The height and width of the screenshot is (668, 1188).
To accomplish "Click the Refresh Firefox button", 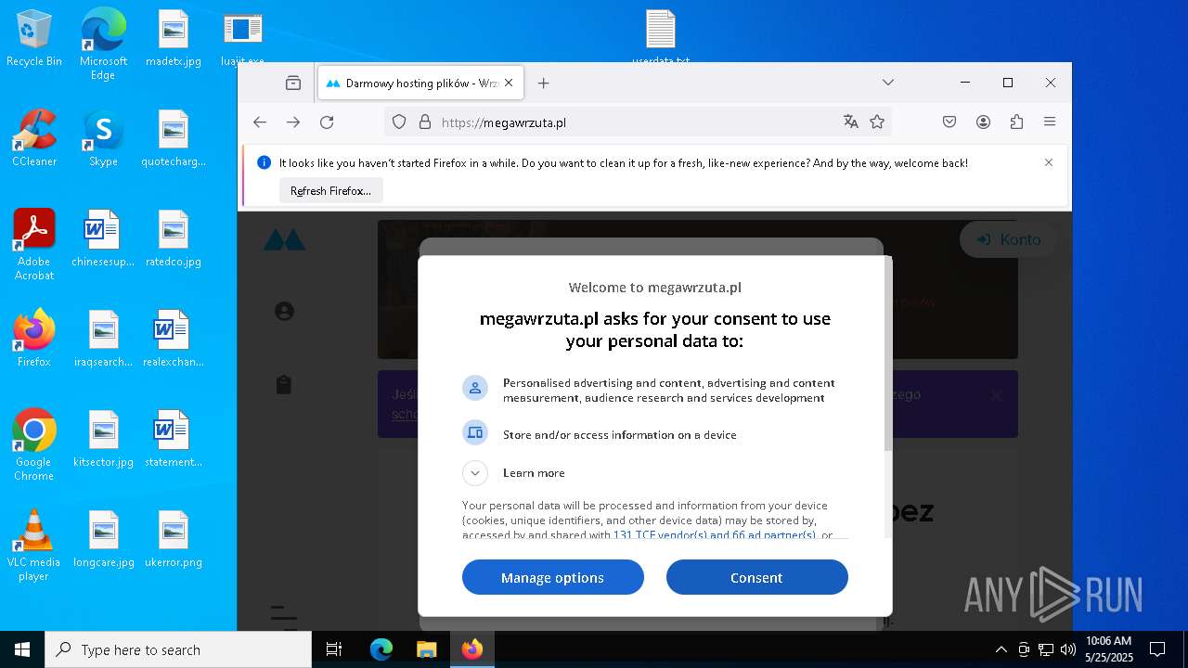I will coord(330,191).
